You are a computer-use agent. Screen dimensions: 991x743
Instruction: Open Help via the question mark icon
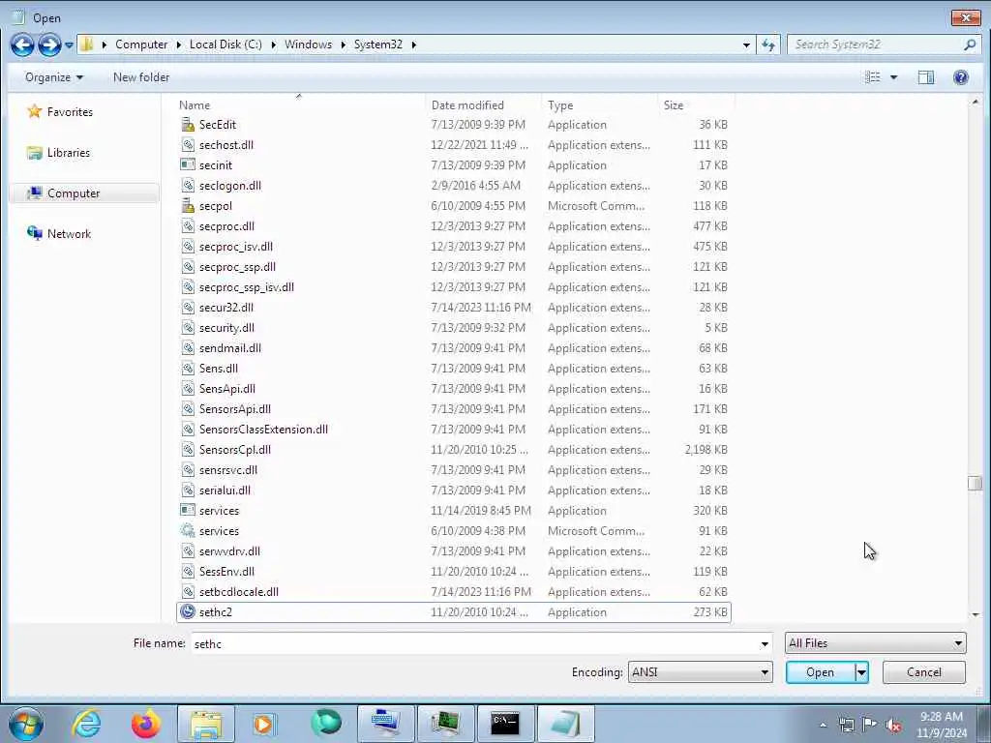click(961, 77)
